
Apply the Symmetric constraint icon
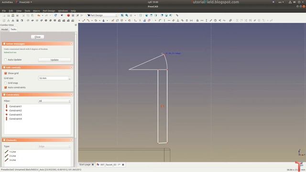(x=191, y=21)
